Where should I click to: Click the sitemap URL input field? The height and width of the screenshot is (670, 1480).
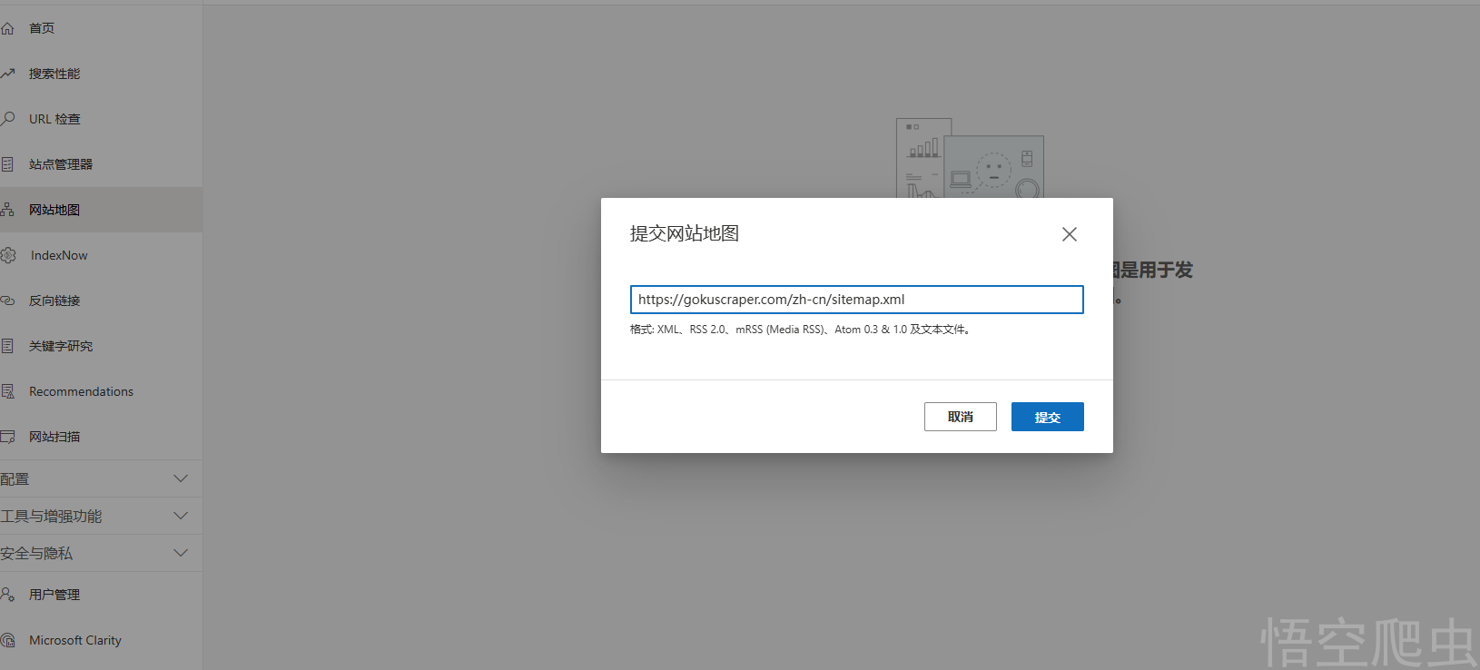pyautogui.click(x=857, y=300)
